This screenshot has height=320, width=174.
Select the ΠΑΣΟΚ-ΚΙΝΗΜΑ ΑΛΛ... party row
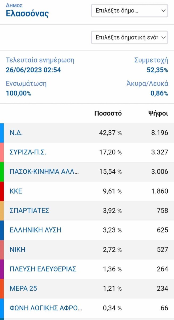click(44, 172)
